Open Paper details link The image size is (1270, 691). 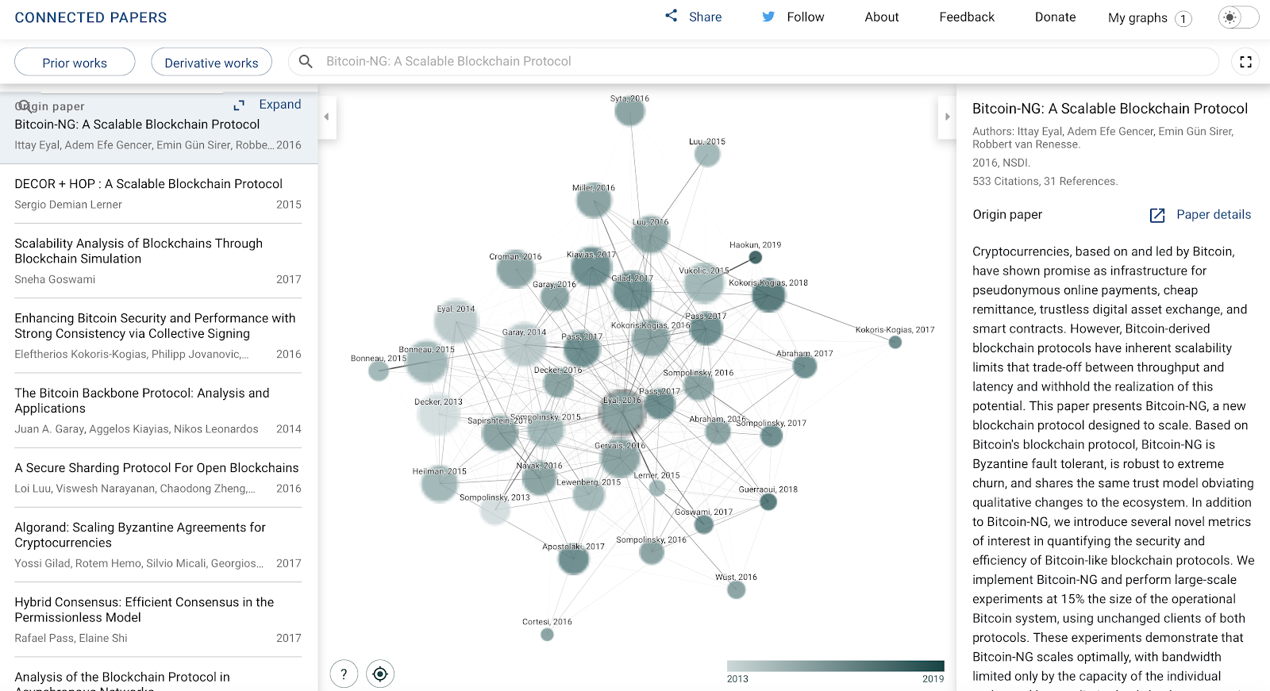click(x=1213, y=214)
